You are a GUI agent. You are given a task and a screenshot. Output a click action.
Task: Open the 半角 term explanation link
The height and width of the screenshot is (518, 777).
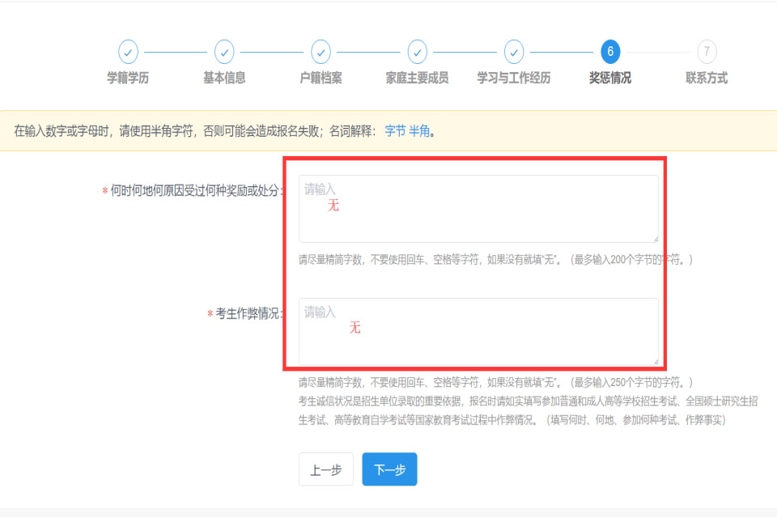(418, 131)
